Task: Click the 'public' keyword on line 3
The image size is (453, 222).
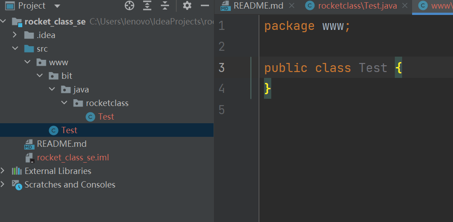Action: pos(286,68)
